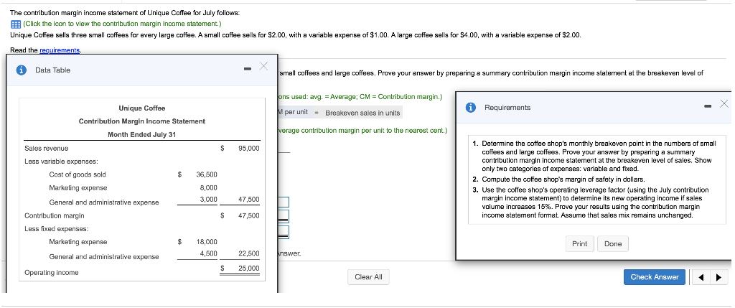735x308 pixels.
Task: Select the Cost of goods sold 36,500 value
Action: point(206,175)
